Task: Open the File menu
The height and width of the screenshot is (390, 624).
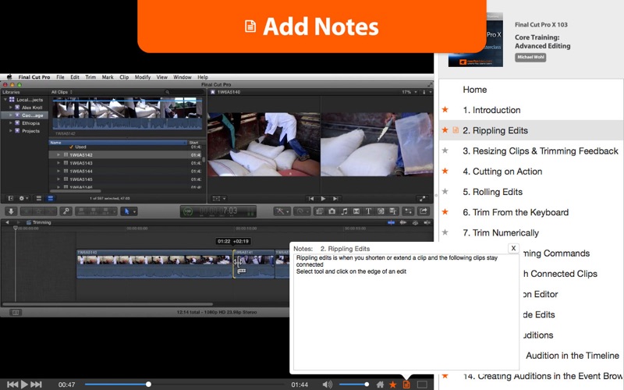Action: 60,77
